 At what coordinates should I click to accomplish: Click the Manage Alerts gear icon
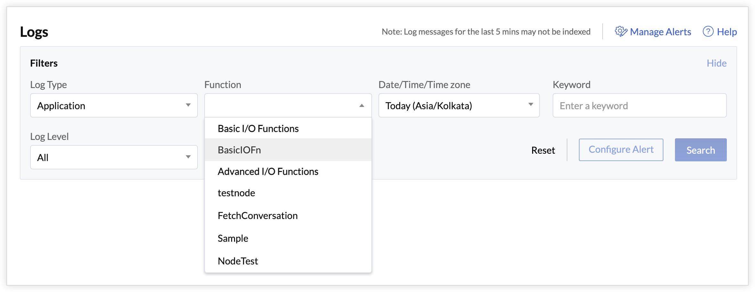click(x=621, y=31)
